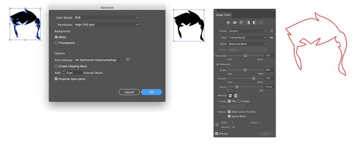Click the Noise slider handle
This screenshot has width=359, height=149.
tap(237, 87)
